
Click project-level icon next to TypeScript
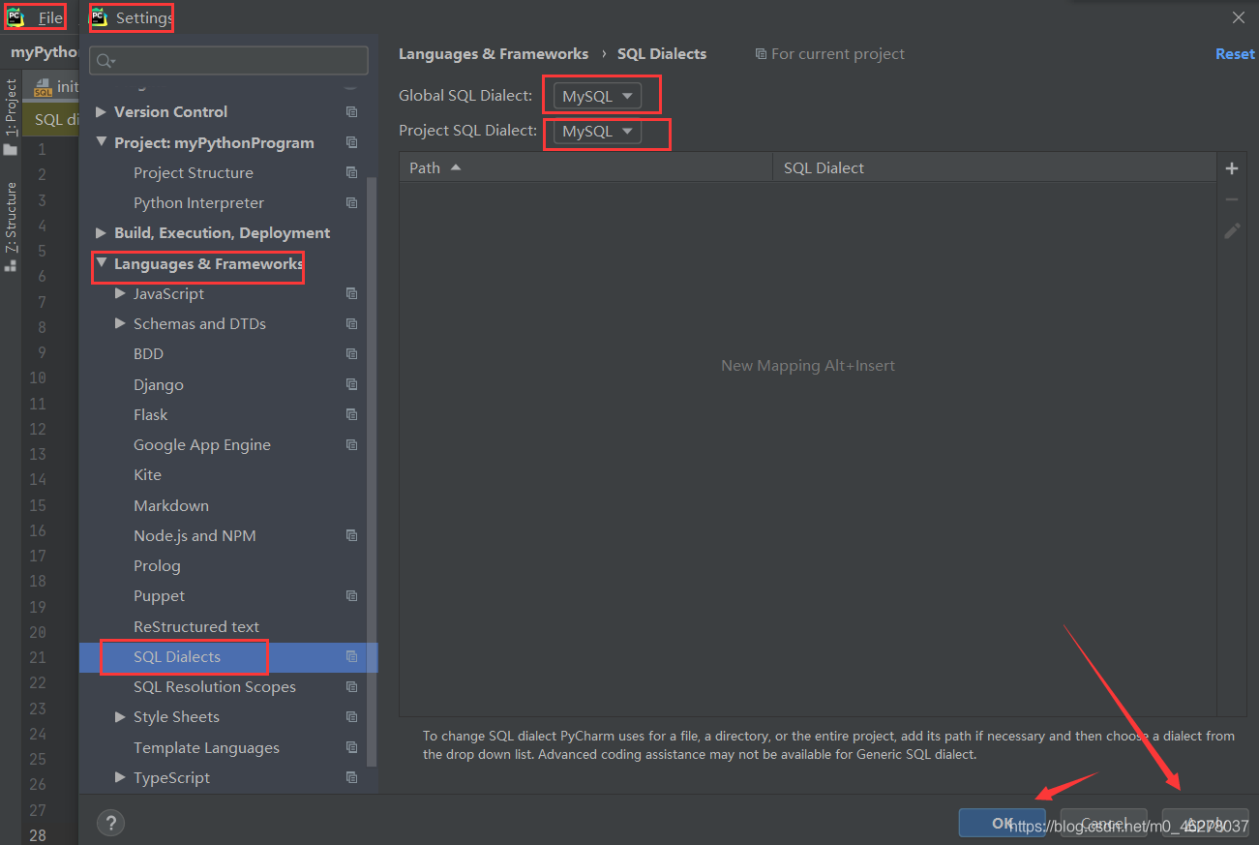[351, 777]
